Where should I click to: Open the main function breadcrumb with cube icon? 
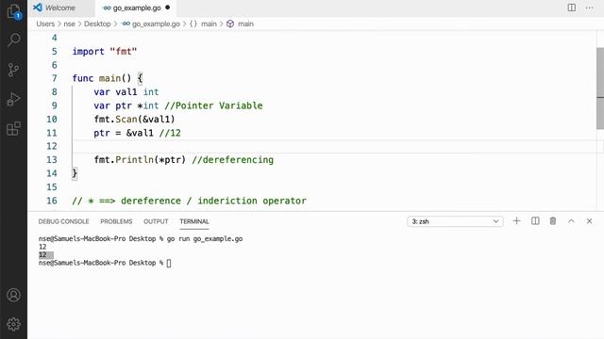[x=240, y=24]
